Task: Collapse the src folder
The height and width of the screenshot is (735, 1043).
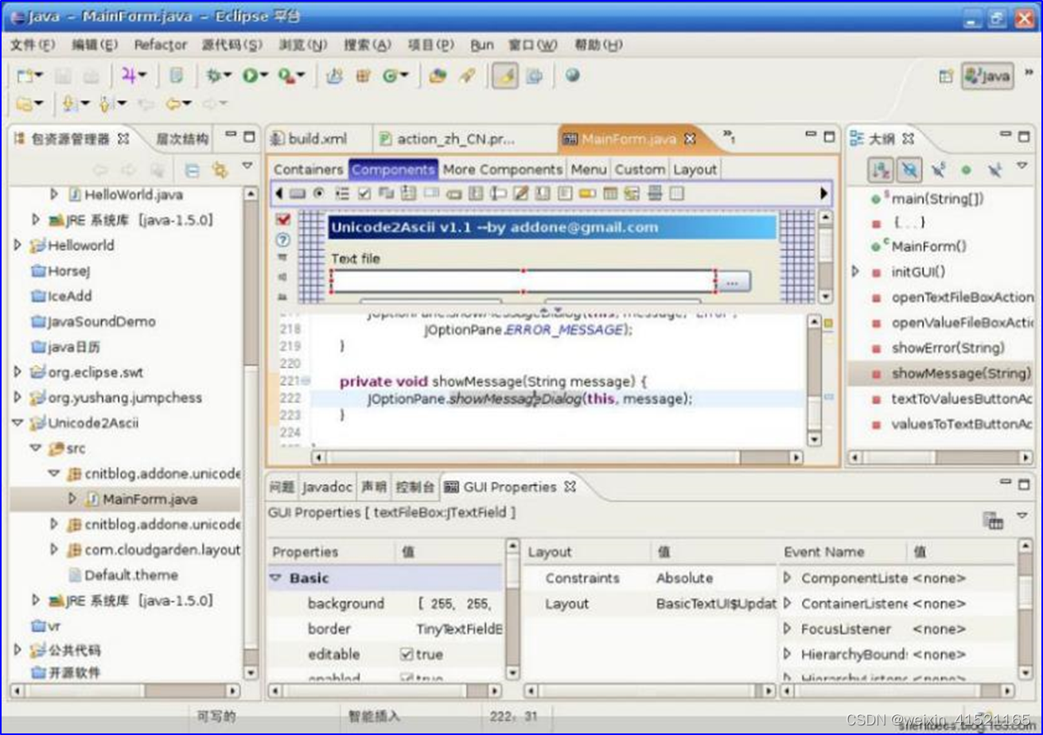Action: (x=36, y=449)
